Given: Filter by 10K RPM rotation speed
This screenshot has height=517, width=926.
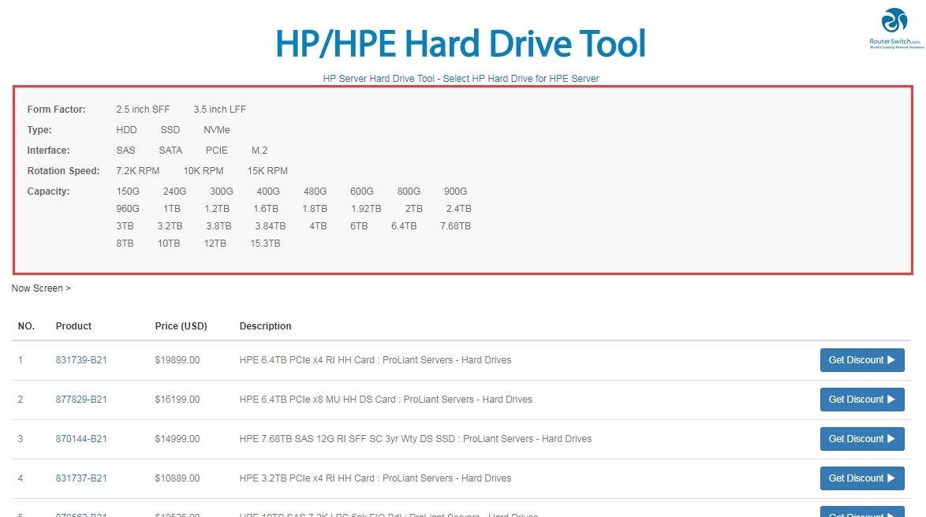Looking at the screenshot, I should [203, 171].
